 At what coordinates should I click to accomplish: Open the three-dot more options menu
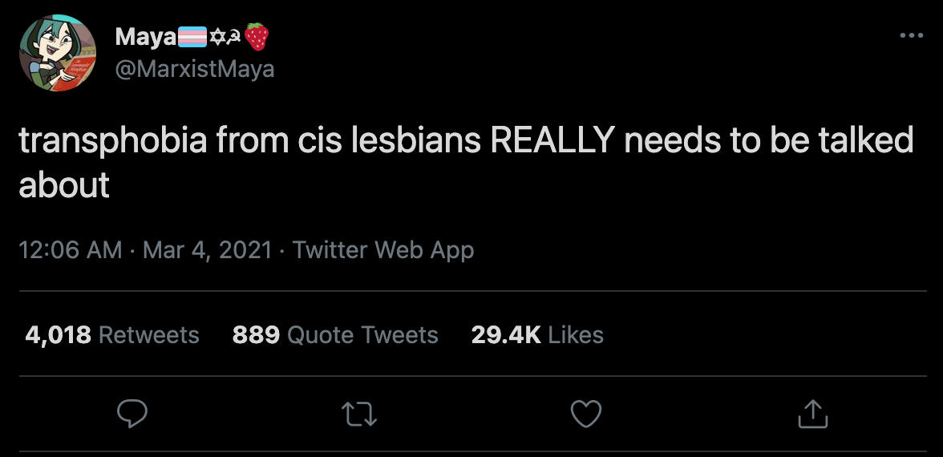click(x=911, y=36)
